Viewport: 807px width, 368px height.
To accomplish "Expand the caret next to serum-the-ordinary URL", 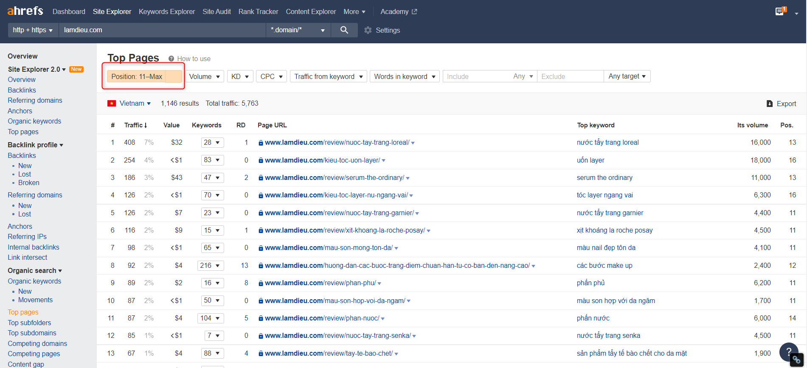I will [408, 178].
